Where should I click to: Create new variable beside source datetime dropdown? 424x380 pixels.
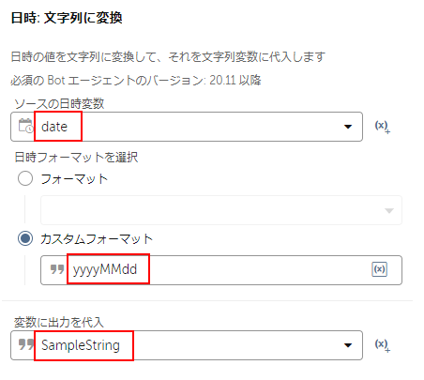pos(383,127)
